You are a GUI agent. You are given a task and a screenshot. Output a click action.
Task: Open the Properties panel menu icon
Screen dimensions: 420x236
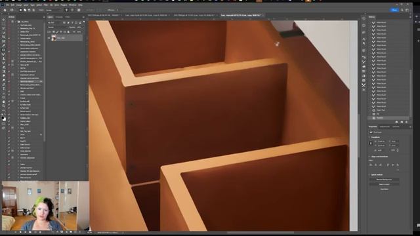coord(410,127)
